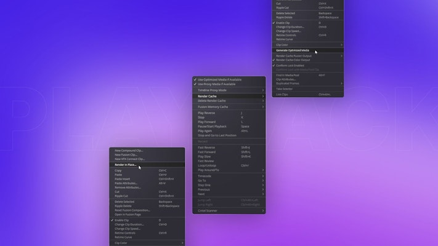The height and width of the screenshot is (246, 438).
Task: Select New Fusion Clip option
Action: (x=125, y=154)
